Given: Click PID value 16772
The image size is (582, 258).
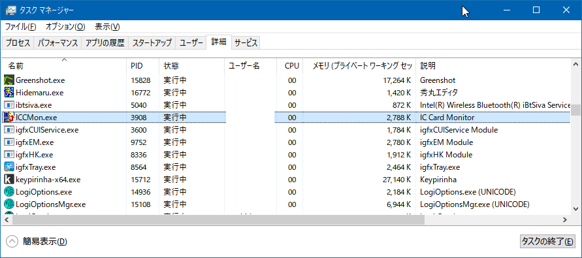Looking at the screenshot, I should coord(141,93).
